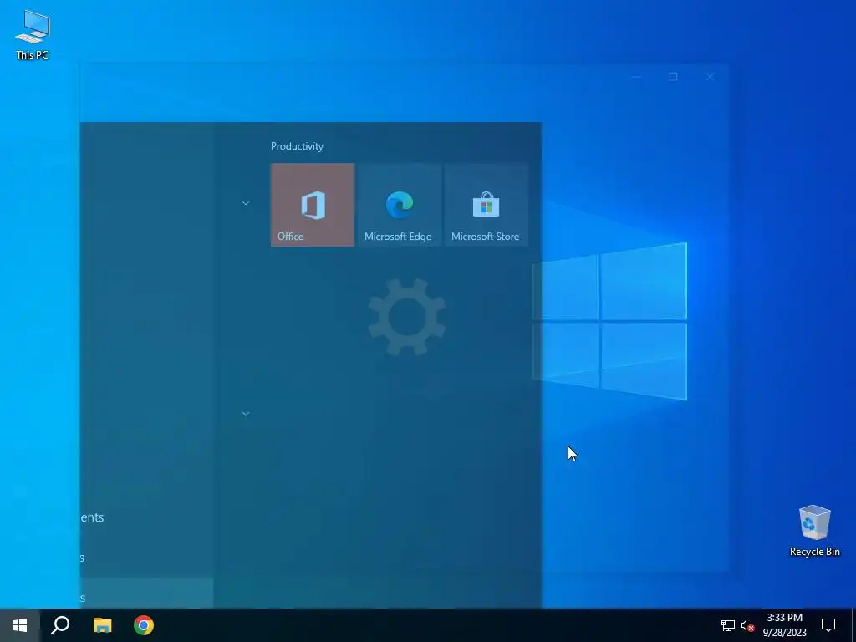Select the Recycle Bin desktop icon
Image resolution: width=856 pixels, height=642 pixels.
click(814, 531)
